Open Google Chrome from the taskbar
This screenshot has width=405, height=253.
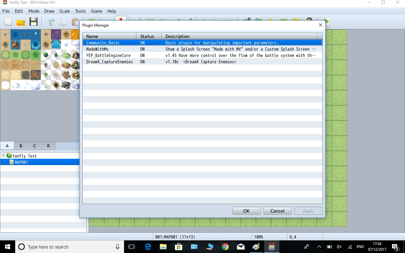pos(225,247)
